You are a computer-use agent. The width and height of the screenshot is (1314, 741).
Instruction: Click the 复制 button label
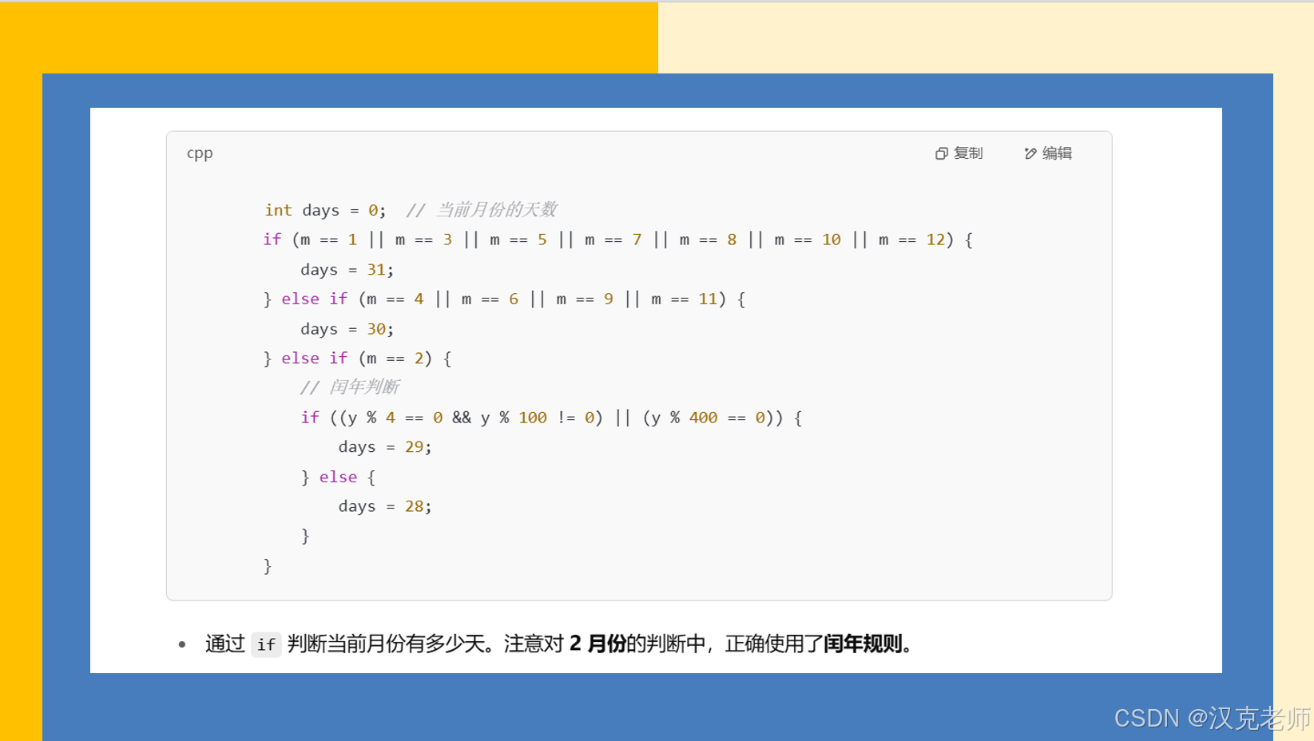click(968, 153)
